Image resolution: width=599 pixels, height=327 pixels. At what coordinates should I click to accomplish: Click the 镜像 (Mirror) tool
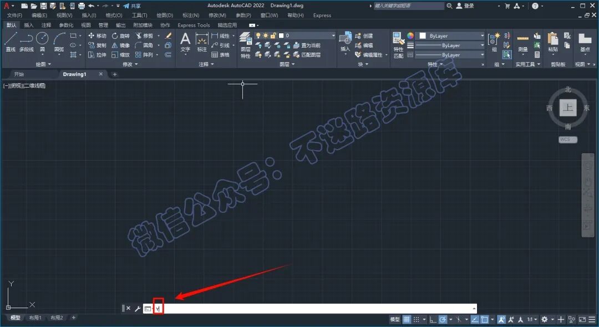coord(121,45)
